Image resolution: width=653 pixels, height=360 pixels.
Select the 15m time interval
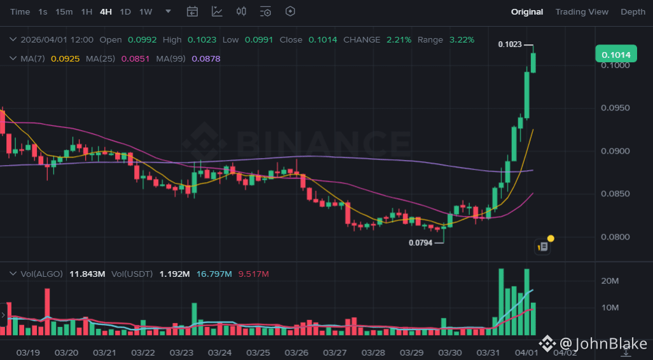64,11
